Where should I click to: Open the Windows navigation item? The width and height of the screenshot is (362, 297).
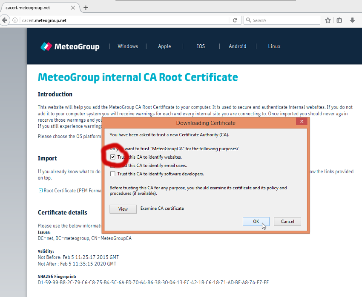(128, 46)
